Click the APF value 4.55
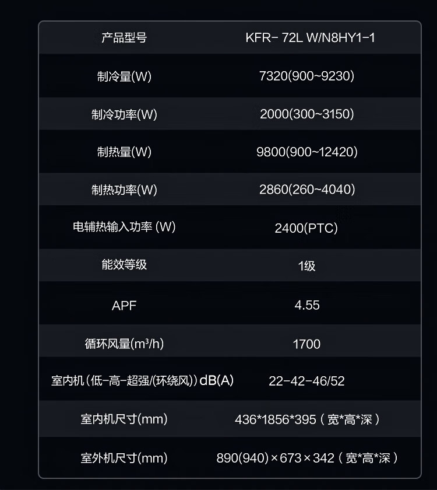The image size is (437, 490). click(x=307, y=305)
